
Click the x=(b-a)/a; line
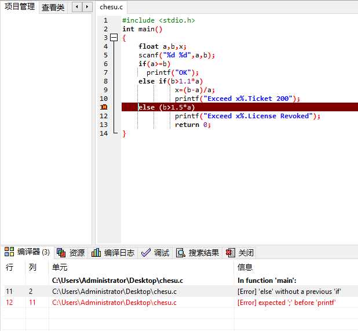click(195, 90)
